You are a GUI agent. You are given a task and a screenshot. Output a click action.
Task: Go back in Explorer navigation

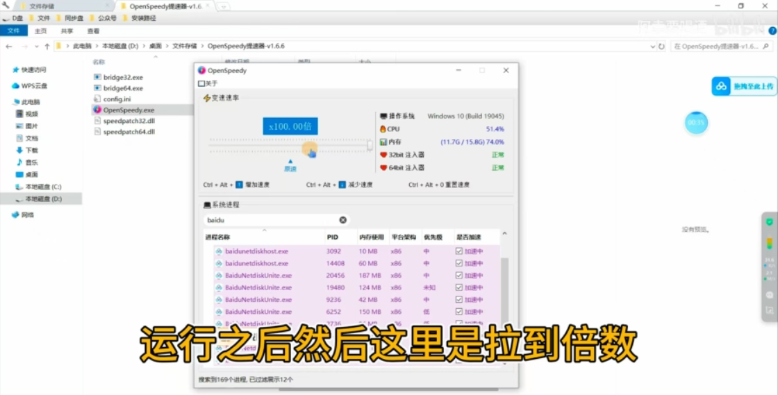[x=9, y=46]
